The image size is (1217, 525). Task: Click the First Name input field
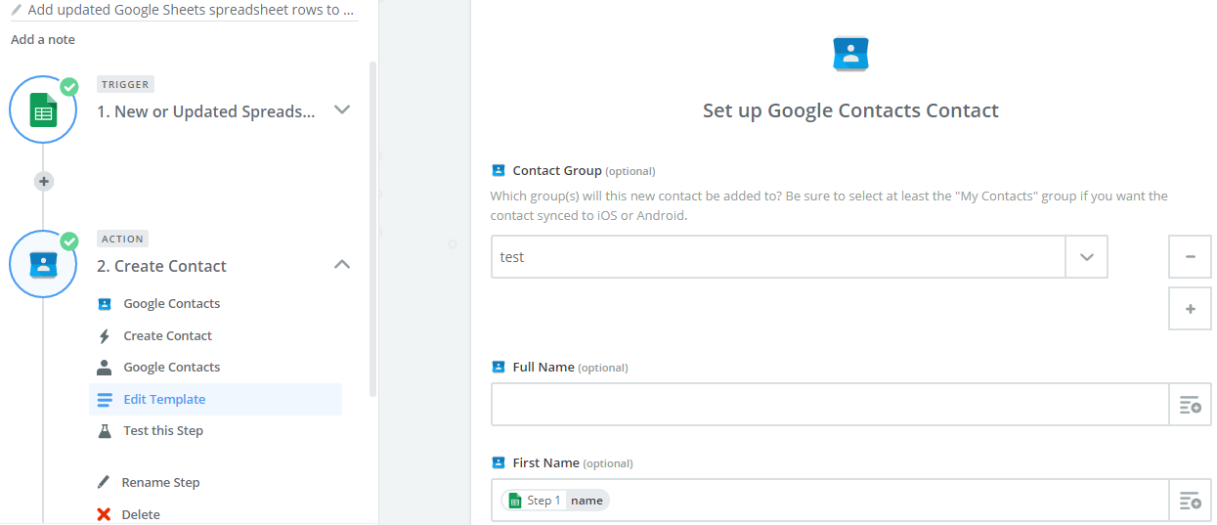830,501
